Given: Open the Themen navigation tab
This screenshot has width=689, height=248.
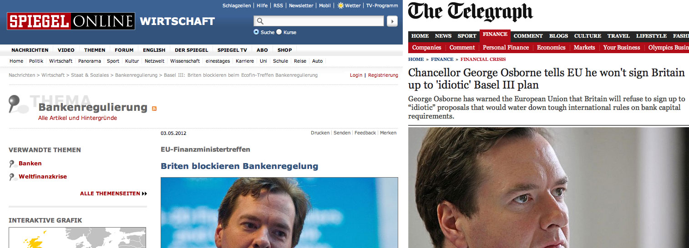Looking at the screenshot, I should [95, 50].
